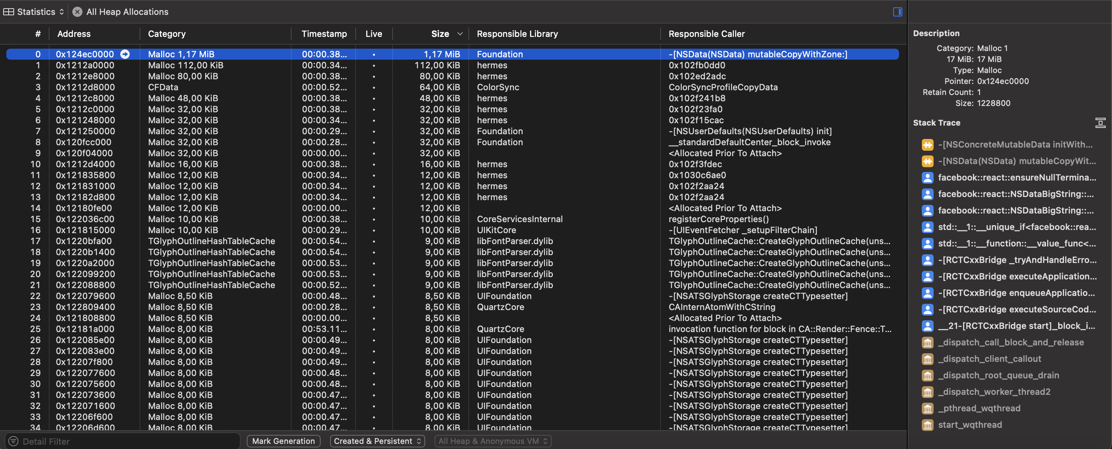The width and height of the screenshot is (1112, 449).
Task: Click the filter icon inside the Detail Filter field
Action: tap(13, 441)
